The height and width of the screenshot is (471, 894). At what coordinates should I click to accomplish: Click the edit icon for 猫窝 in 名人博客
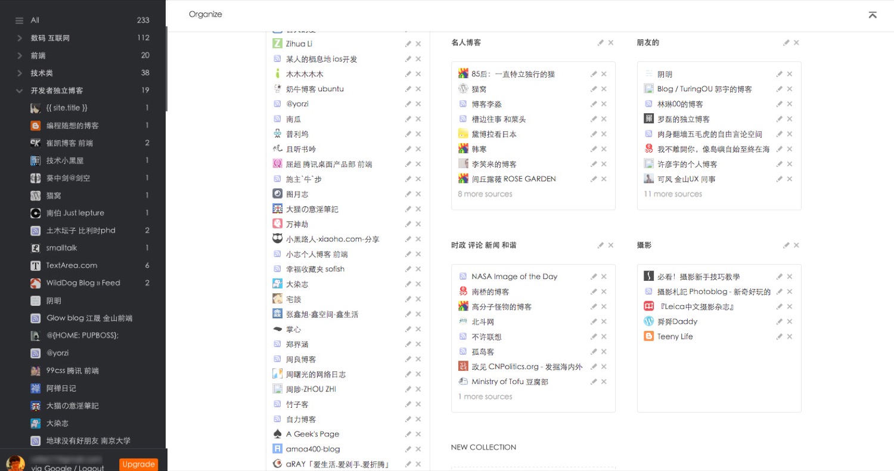click(594, 89)
